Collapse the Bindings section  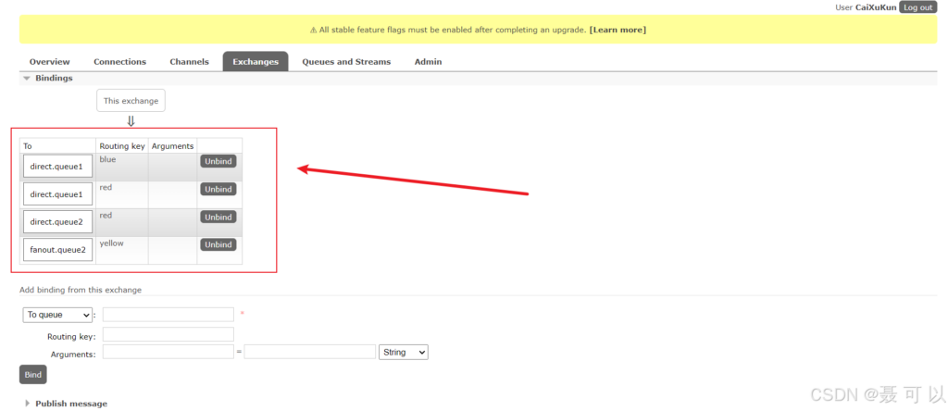pos(53,79)
